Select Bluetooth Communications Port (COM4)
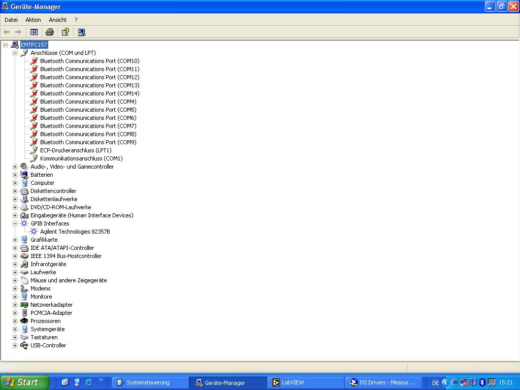 88,102
